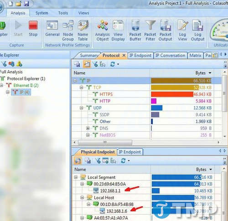Open the Name Table settings
Screen dimensions: 228x221
pyautogui.click(x=83, y=31)
